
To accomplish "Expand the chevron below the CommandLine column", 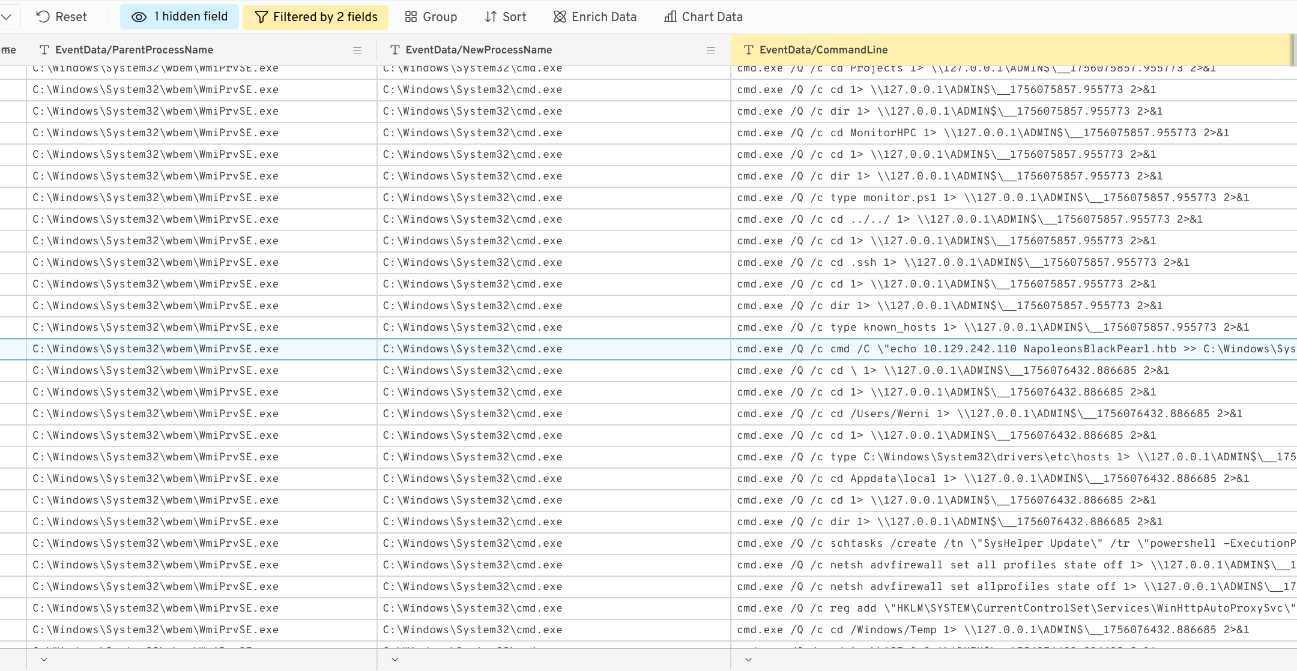I will pyautogui.click(x=748, y=659).
